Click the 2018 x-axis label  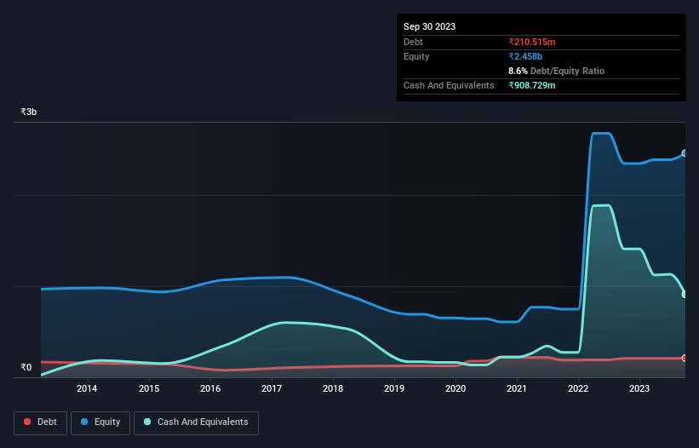(333, 388)
